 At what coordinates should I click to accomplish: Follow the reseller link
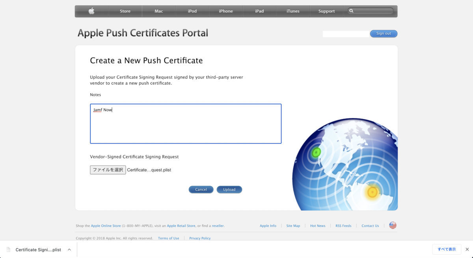(x=218, y=226)
